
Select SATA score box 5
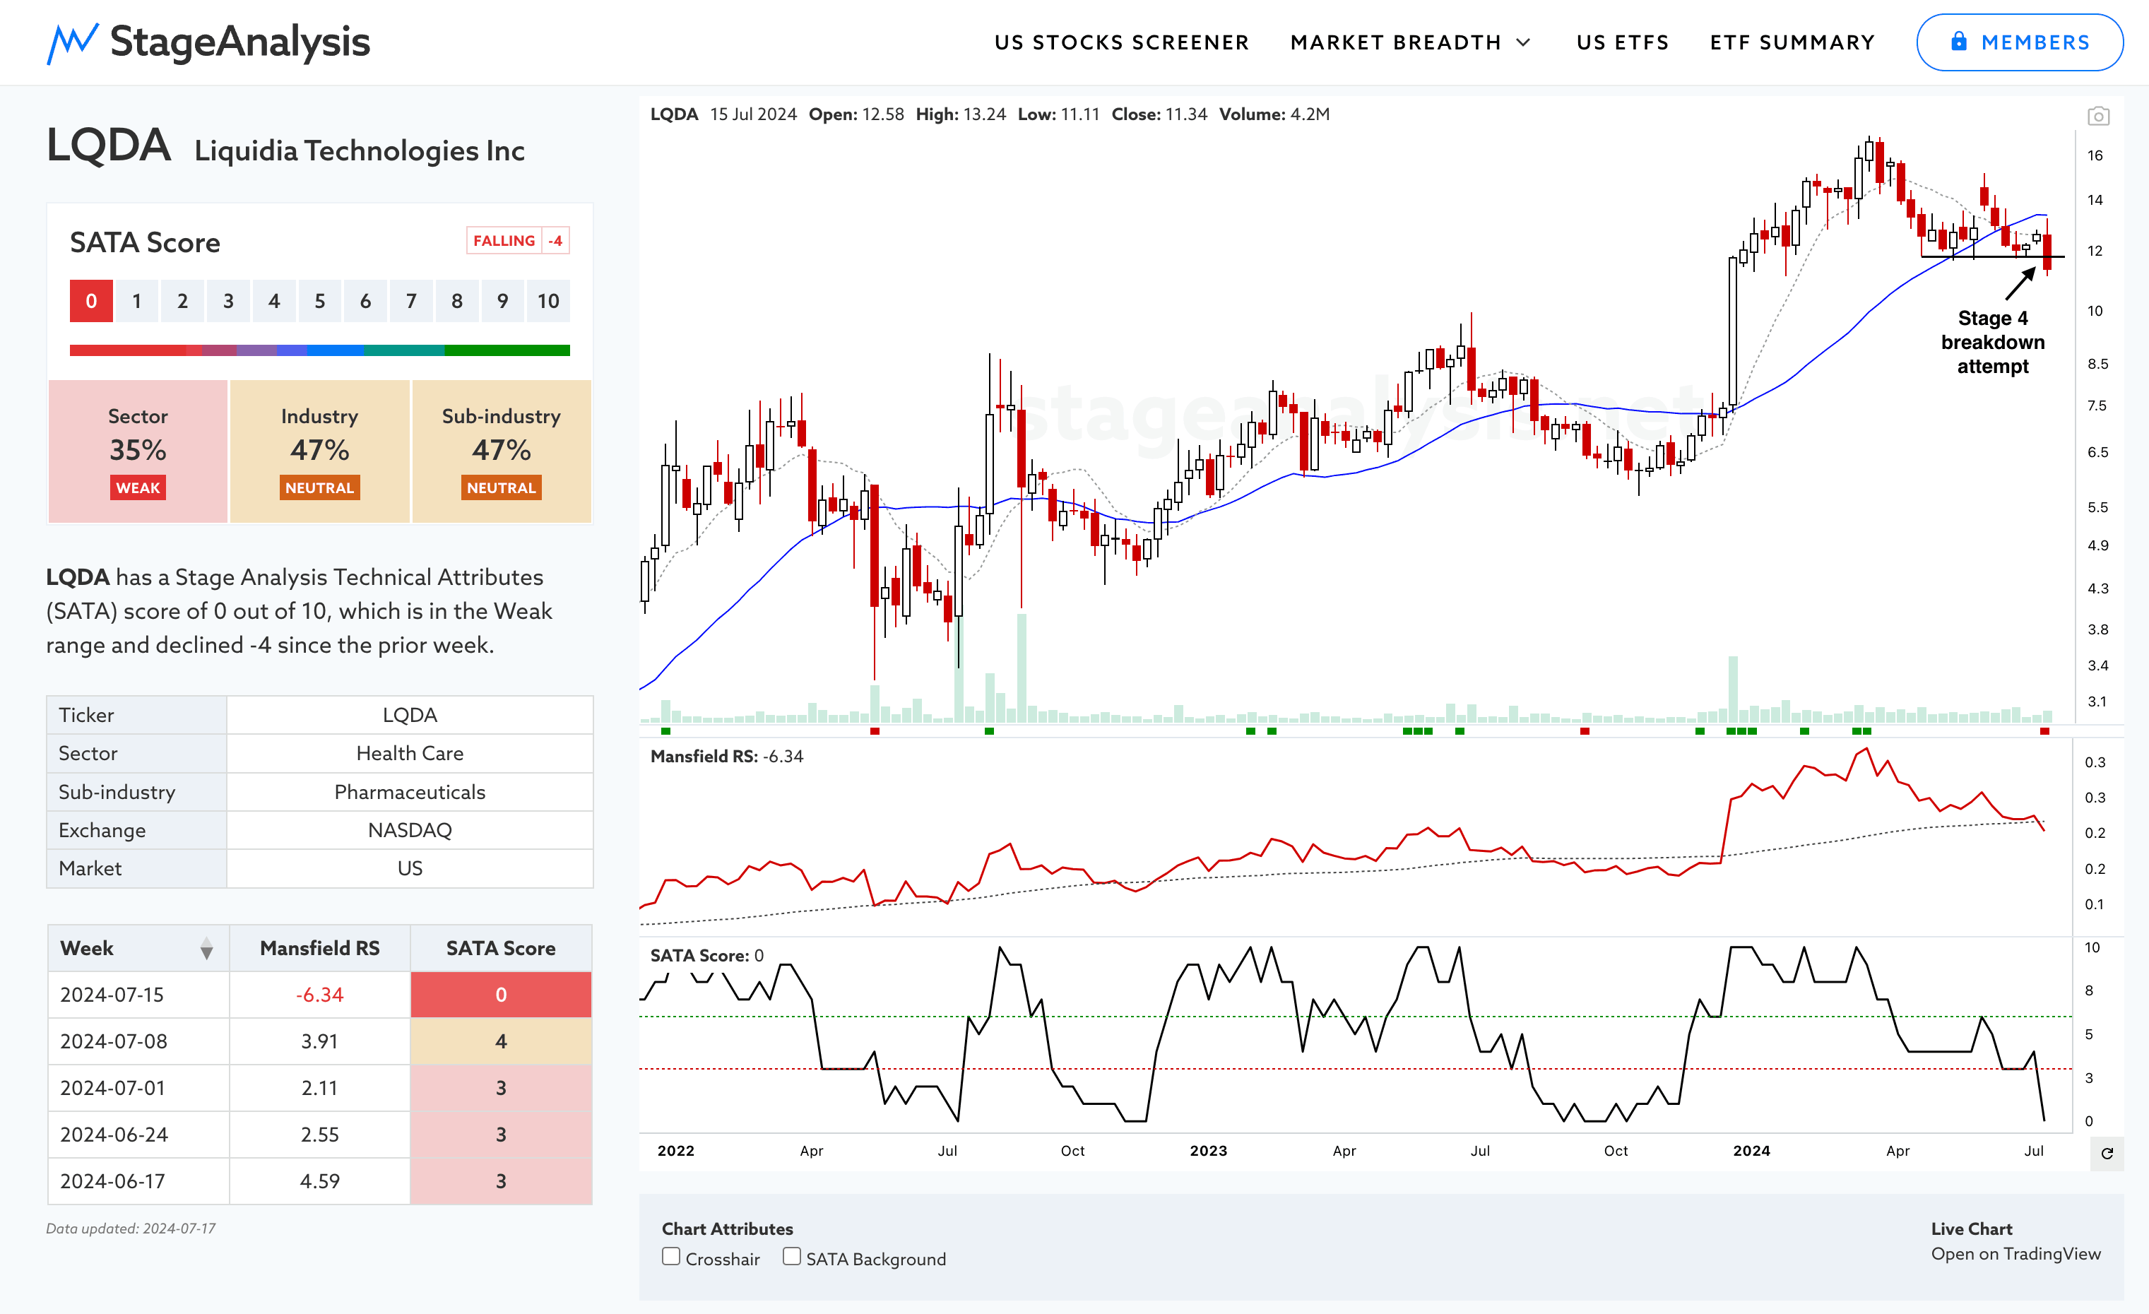point(319,301)
